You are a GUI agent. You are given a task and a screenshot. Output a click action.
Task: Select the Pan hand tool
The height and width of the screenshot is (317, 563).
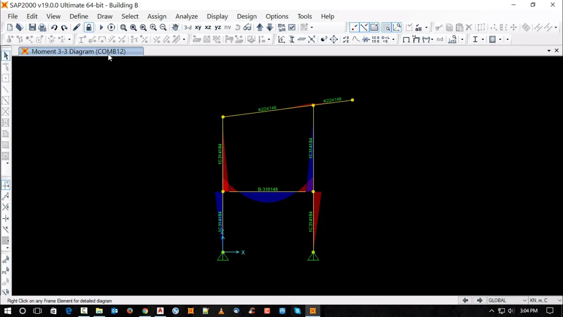175,27
